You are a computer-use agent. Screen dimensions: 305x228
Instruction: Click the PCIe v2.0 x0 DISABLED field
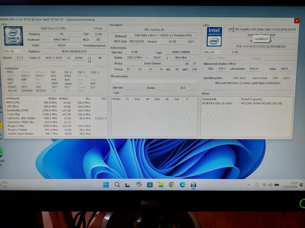[x=261, y=47]
